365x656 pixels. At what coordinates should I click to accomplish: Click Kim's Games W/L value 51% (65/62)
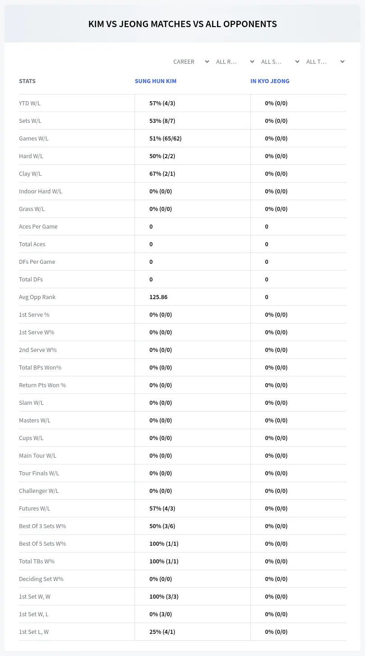point(166,138)
